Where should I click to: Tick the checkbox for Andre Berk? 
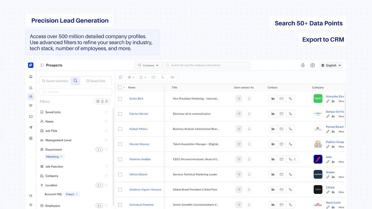click(120, 99)
